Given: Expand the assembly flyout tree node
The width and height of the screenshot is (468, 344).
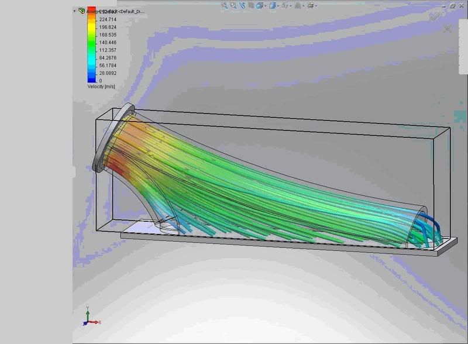Looking at the screenshot, I should tap(75, 11).
